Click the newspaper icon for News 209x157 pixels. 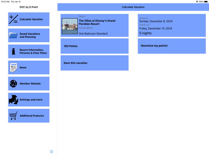[x=14, y=68]
